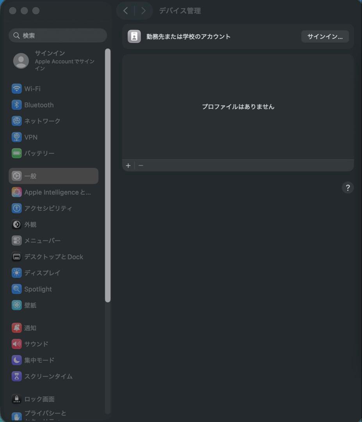Add a profile with the plus button
The width and height of the screenshot is (362, 422).
tap(128, 165)
